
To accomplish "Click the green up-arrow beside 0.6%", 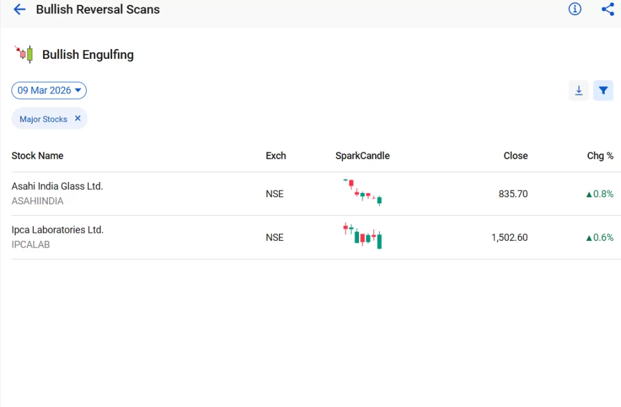I will [590, 237].
